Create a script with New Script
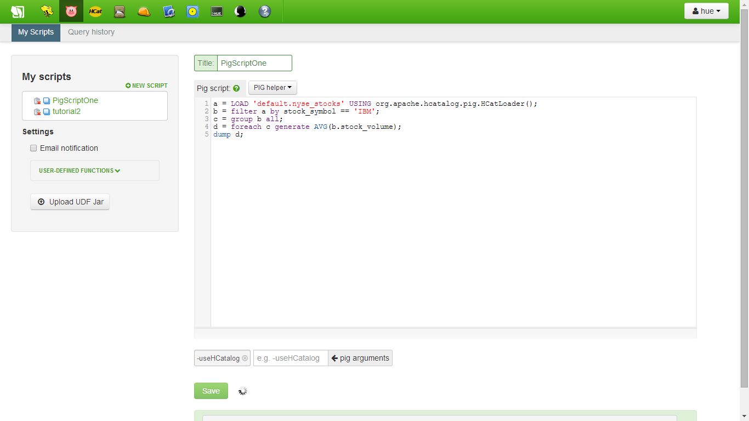This screenshot has height=421, width=749. point(146,86)
